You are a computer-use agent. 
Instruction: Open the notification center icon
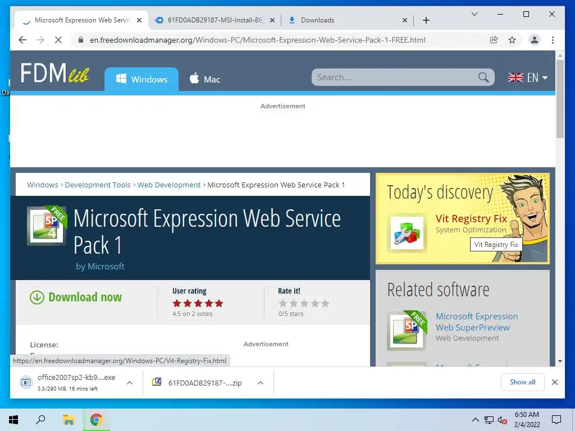pos(556,420)
